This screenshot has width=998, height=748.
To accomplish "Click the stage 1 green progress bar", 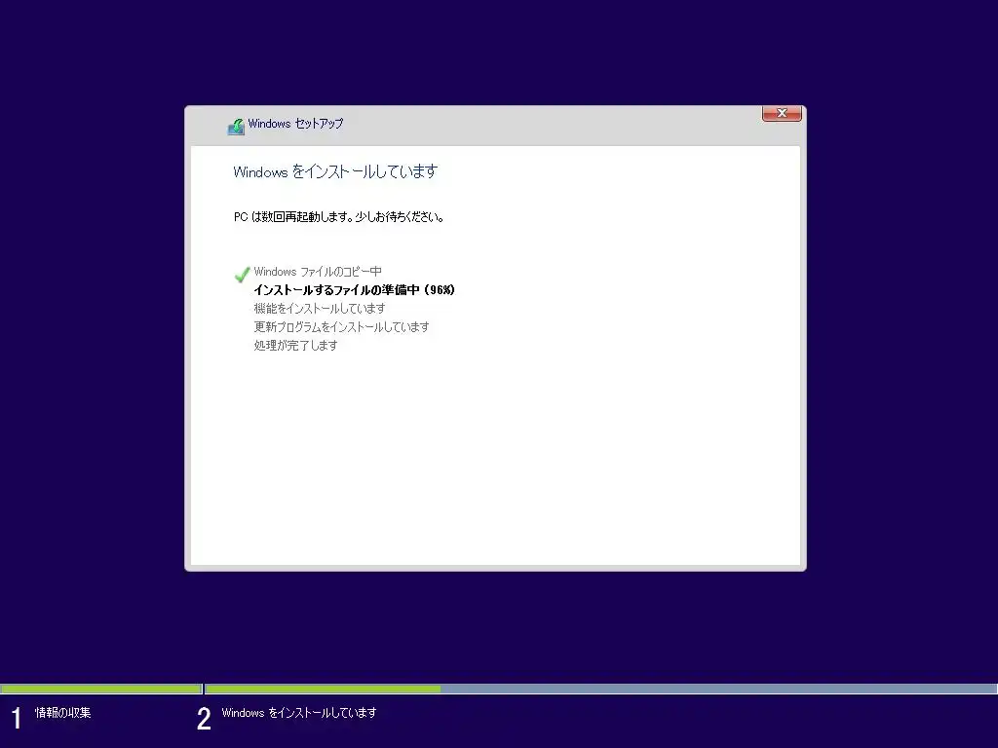I will tap(100, 689).
